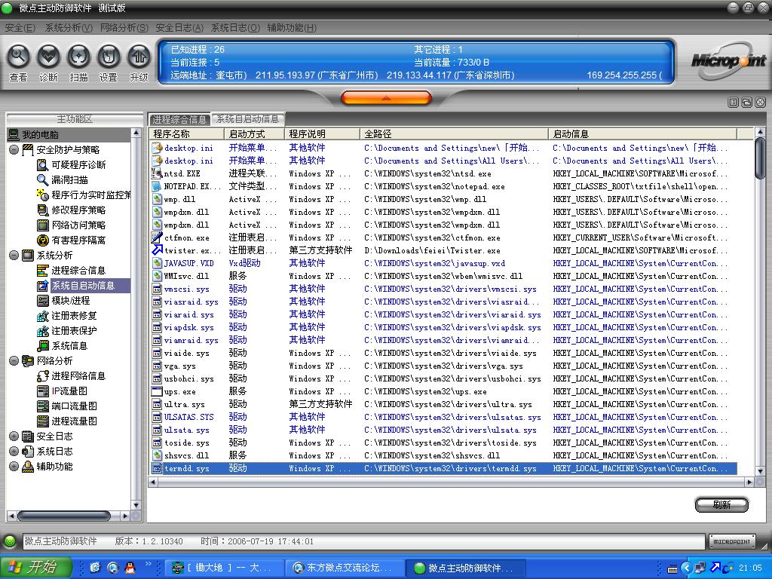The height and width of the screenshot is (579, 772).
Task: Select the ups.exe service row
Action: click(x=443, y=391)
